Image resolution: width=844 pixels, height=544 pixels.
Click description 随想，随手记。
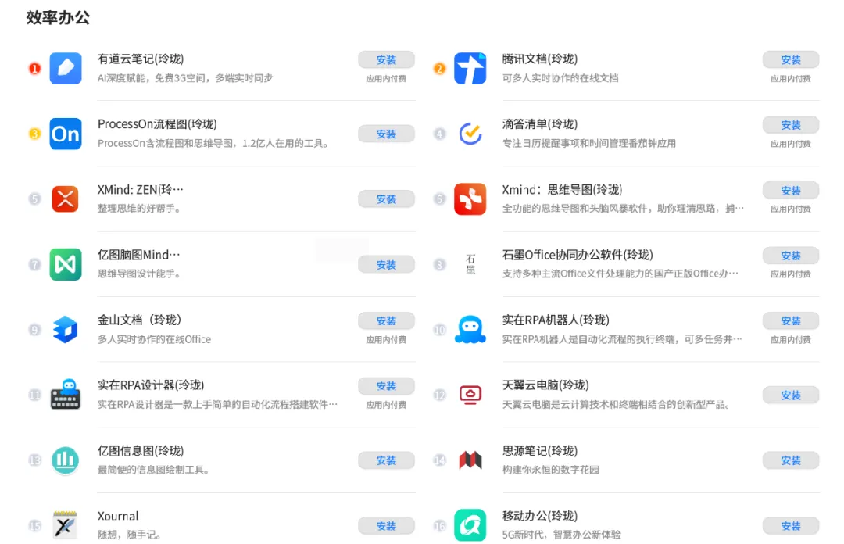tap(129, 535)
